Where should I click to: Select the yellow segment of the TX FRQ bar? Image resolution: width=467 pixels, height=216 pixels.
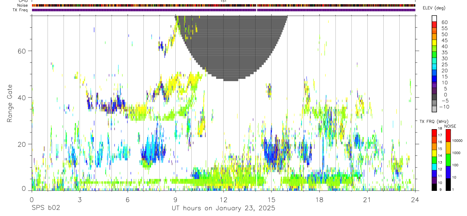point(434,153)
